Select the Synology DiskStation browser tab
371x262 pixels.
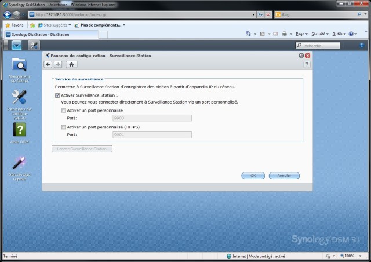(50, 35)
